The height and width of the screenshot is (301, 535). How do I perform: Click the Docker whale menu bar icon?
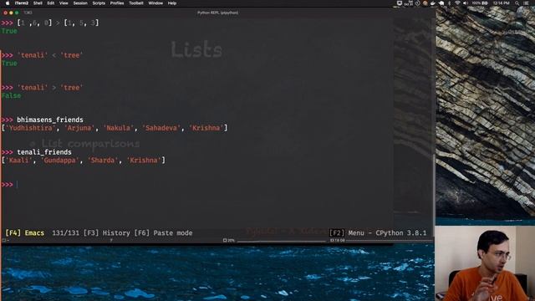pyautogui.click(x=433, y=3)
